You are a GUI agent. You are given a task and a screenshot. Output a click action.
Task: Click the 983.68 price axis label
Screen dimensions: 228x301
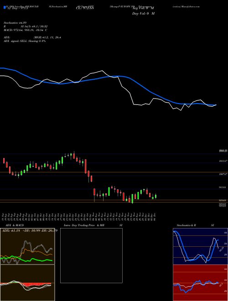[223, 187]
